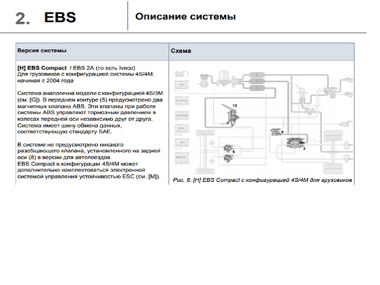Image resolution: width=380 pixels, height=285 pixels.
Task: Click the line 'магнитных клапана ABS. Эти клапаны'
Action: [x=87, y=106]
